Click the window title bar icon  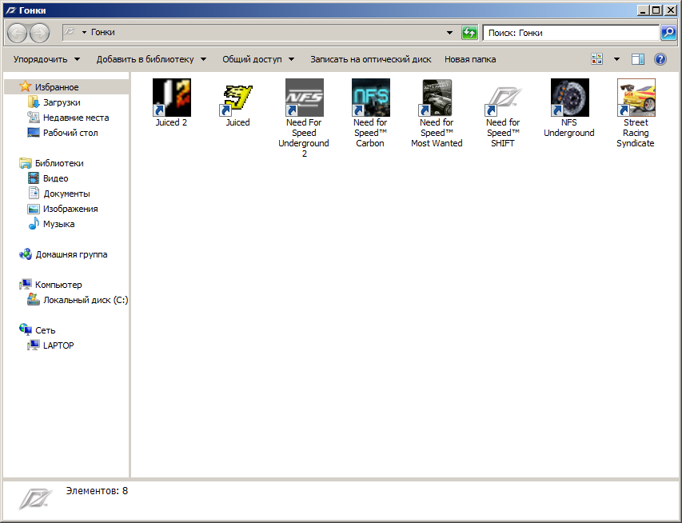click(11, 10)
